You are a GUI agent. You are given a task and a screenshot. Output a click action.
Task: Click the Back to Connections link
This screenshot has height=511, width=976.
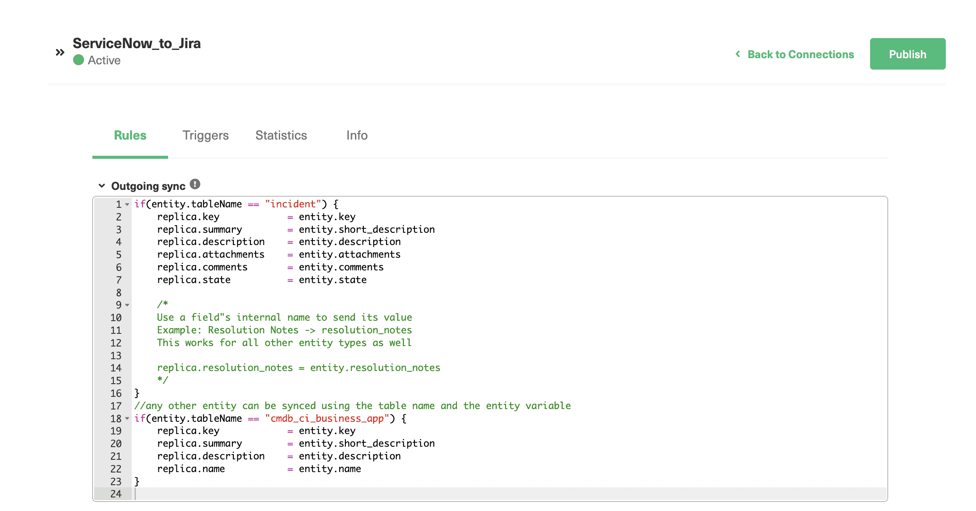click(x=801, y=54)
